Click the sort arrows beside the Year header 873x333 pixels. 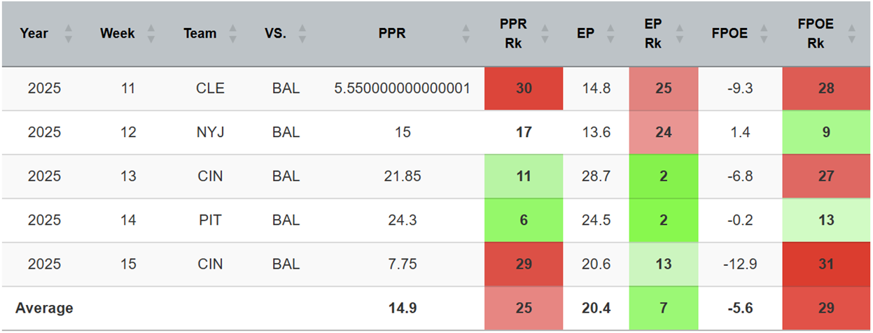click(x=68, y=34)
